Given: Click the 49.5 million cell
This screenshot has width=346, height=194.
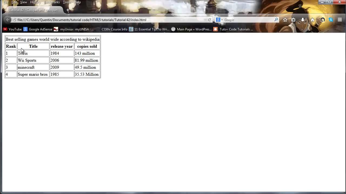Looking at the screenshot, I should (x=87, y=67).
